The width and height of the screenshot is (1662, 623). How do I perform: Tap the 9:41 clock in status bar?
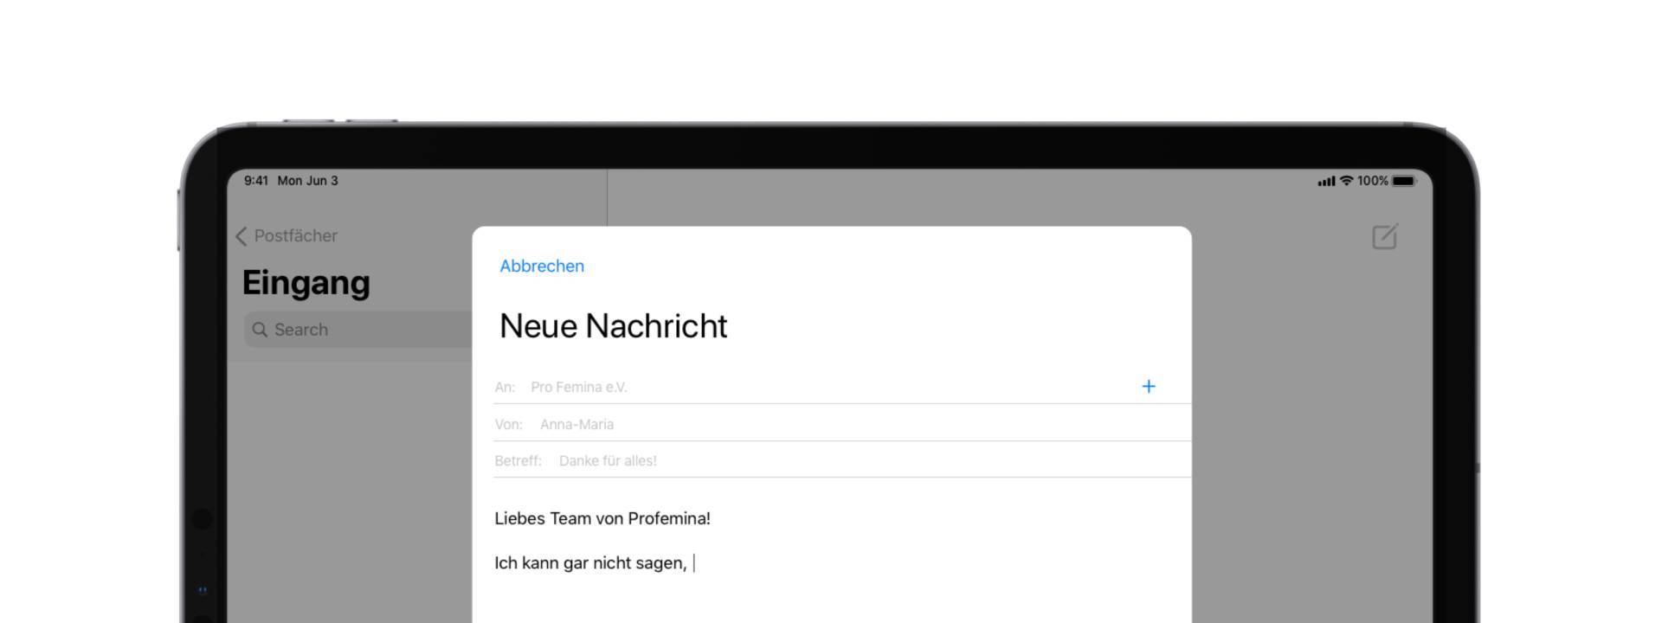(255, 181)
